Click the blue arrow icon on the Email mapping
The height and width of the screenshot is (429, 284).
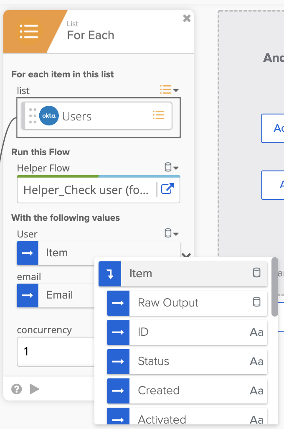click(27, 295)
